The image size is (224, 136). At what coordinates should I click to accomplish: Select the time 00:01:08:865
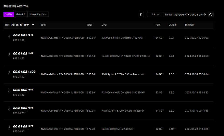(x=23, y=108)
